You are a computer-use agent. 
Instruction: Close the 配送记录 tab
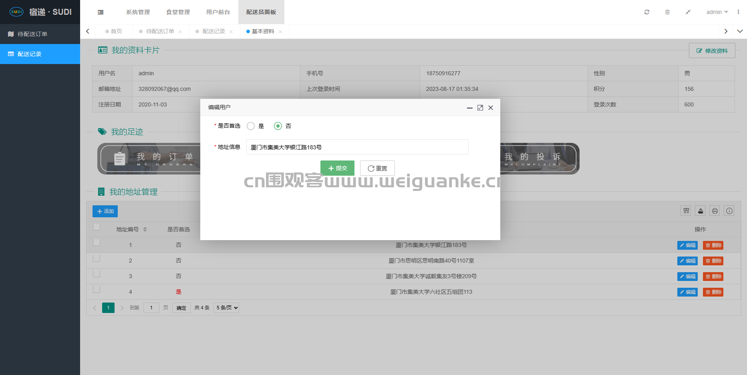point(231,32)
